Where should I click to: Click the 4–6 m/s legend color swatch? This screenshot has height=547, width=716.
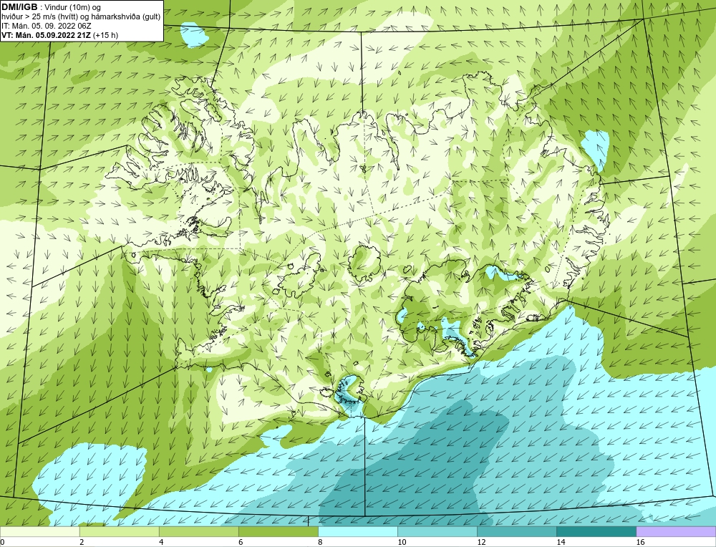(198, 531)
